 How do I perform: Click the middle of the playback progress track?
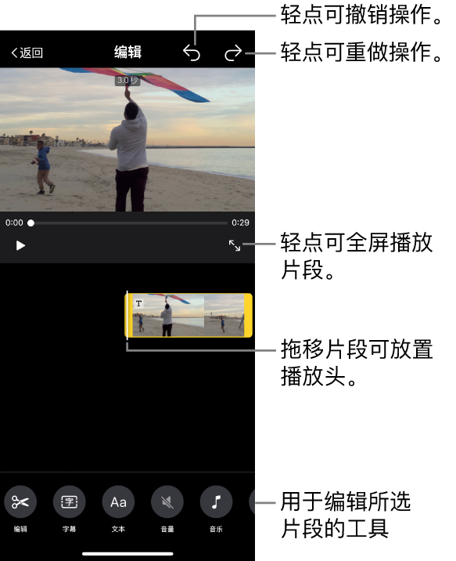point(129,223)
